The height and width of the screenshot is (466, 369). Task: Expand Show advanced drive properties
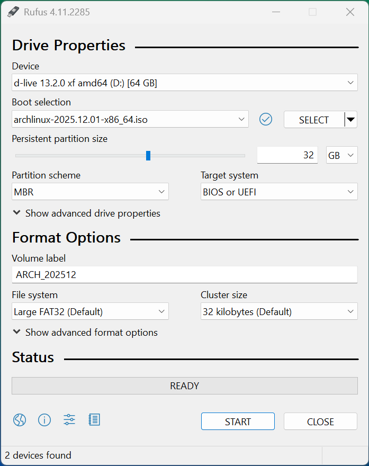coord(86,213)
